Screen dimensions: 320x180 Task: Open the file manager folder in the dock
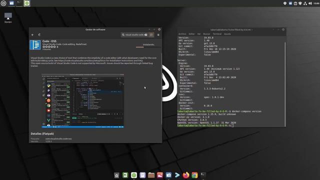[151, 175]
